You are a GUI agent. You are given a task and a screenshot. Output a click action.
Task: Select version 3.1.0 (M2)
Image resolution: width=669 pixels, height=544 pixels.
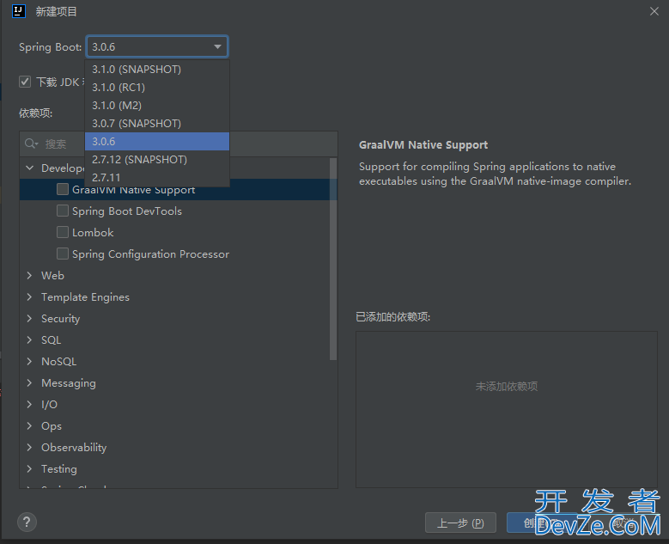point(157,105)
